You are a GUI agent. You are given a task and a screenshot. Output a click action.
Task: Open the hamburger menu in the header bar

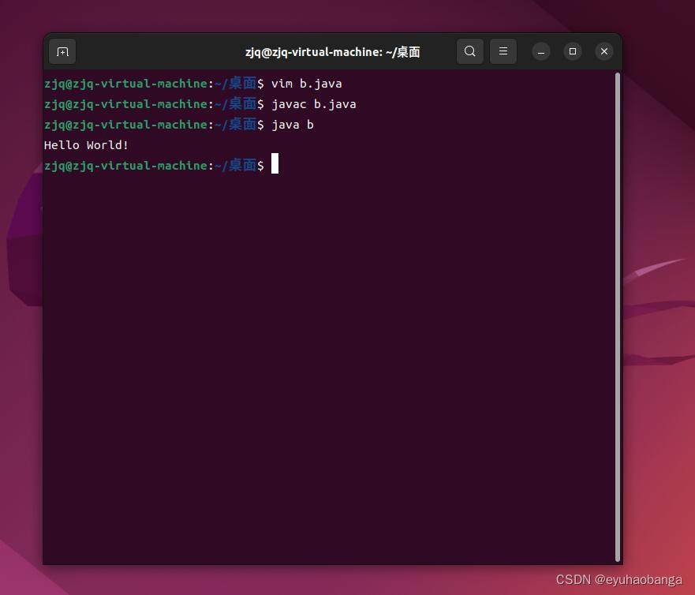coord(503,51)
